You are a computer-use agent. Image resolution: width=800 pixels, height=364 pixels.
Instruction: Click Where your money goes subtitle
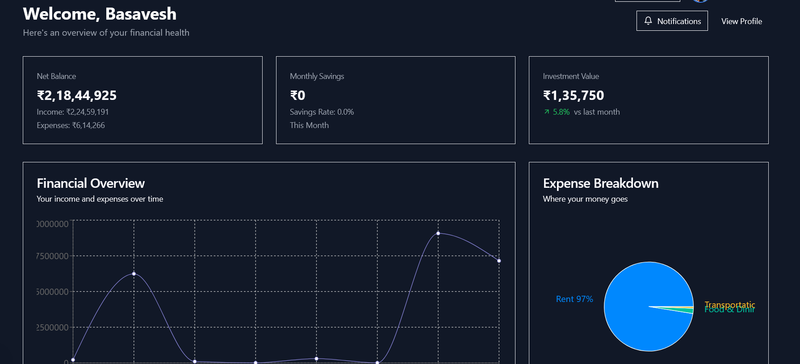[585, 199]
